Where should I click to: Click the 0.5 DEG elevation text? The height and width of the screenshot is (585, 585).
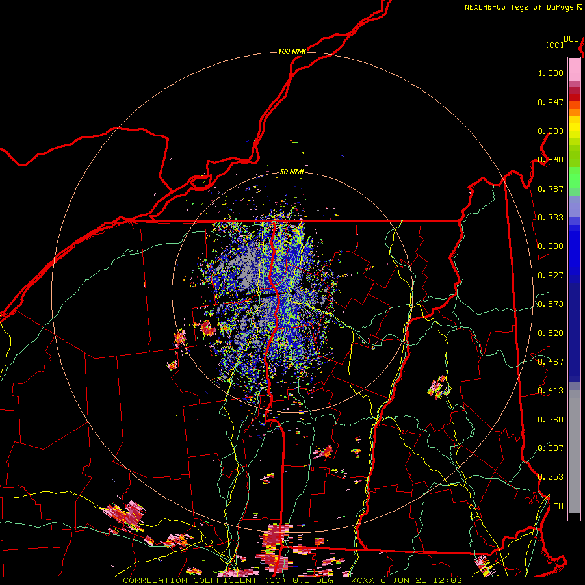click(313, 580)
